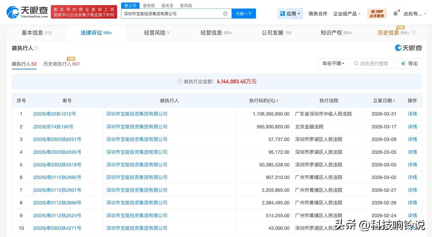Open the 企业级产品 dropdown menu
The image size is (432, 237).
[x=347, y=14]
